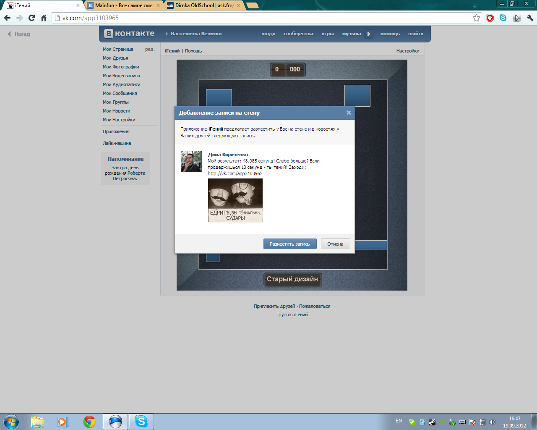This screenshot has height=430, width=537.
Task: Click Пожаловаться link
Action: click(315, 306)
